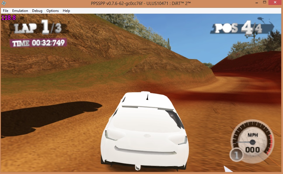Open the Debug menu
Screen dimensions: 283x174
[37, 11]
